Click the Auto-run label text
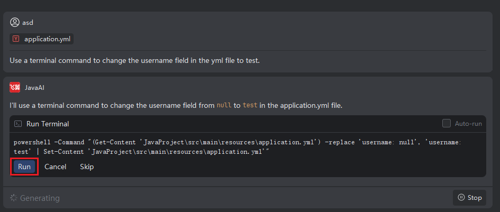The width and height of the screenshot is (500, 212). [x=468, y=124]
